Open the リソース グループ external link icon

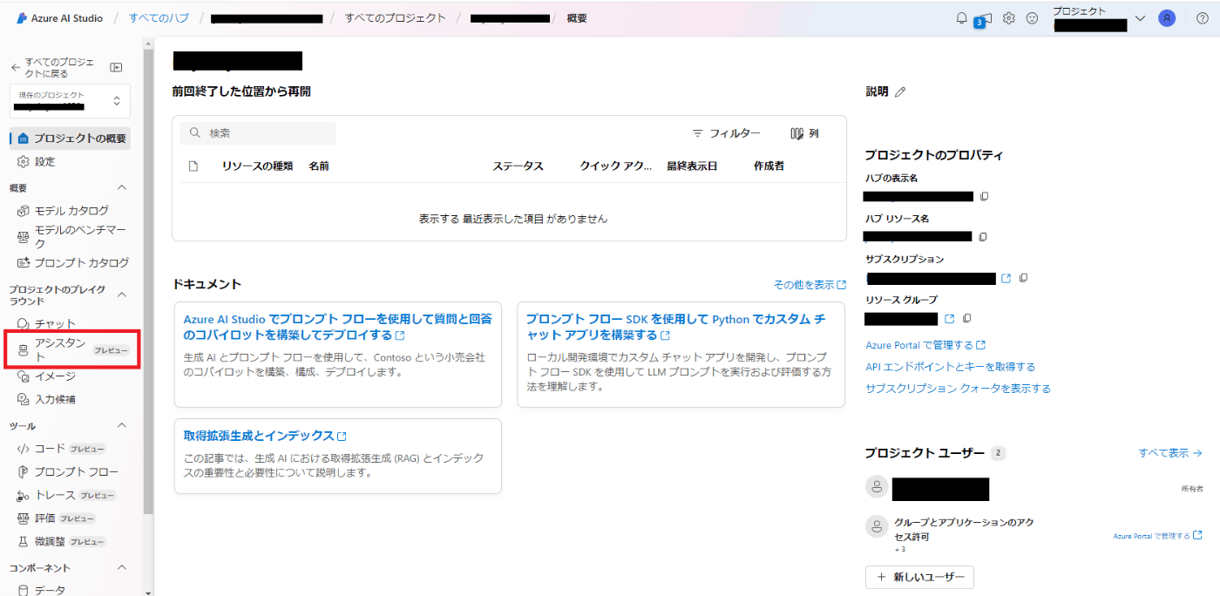950,318
